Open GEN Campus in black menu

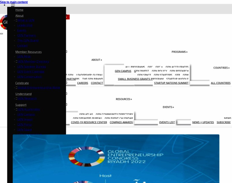click(x=26, y=114)
